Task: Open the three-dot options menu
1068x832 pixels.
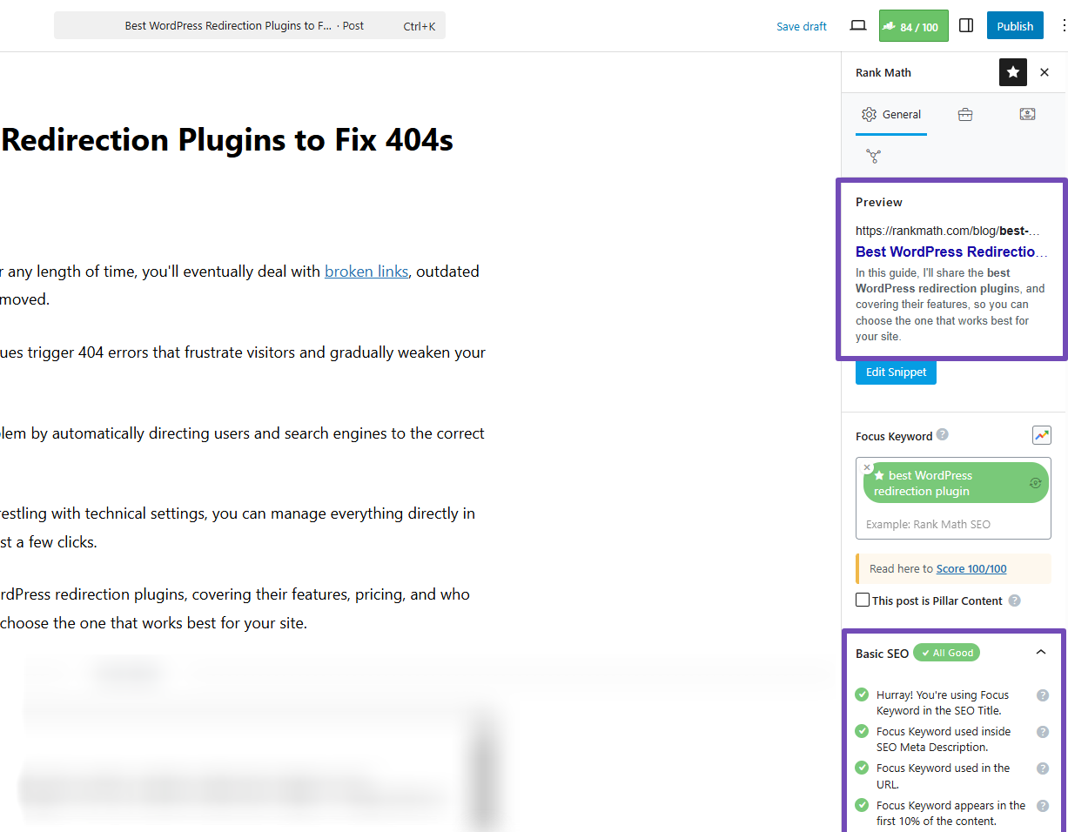Action: [x=1064, y=26]
